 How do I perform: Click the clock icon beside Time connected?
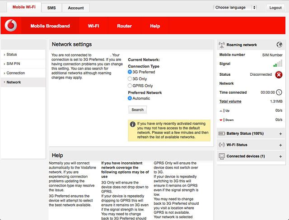pyautogui.click(x=279, y=92)
